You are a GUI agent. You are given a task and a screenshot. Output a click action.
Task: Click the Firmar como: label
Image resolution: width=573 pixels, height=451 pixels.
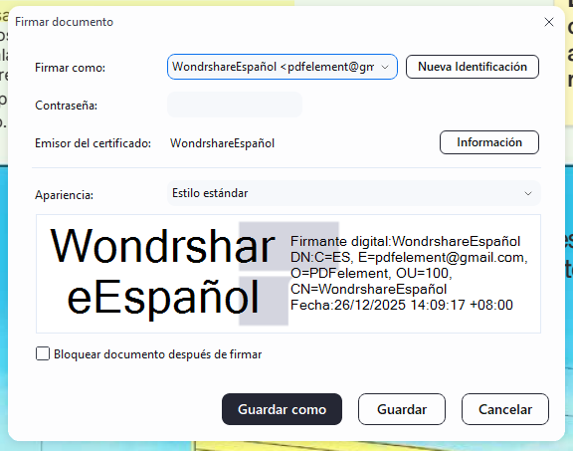tap(71, 68)
